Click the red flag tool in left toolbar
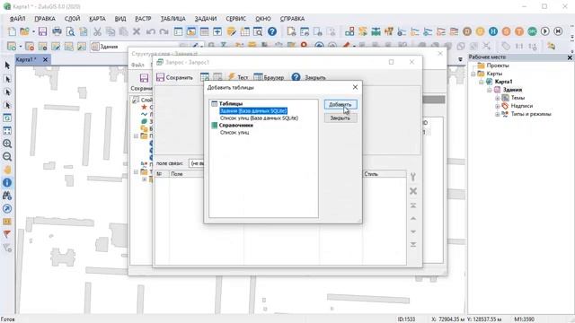This screenshot has height=323, width=575. [7, 234]
